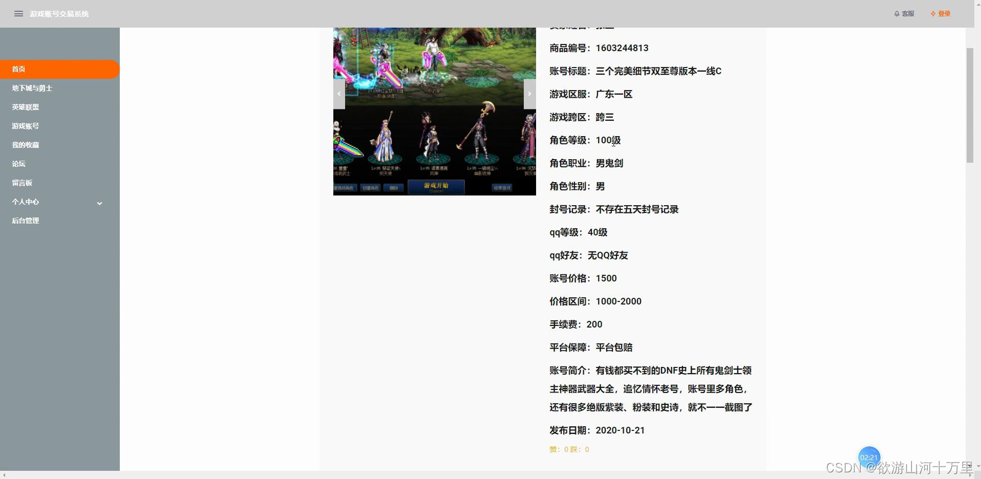
Task: Click the horizontal scrollbar left arrow
Action: click(x=4, y=475)
